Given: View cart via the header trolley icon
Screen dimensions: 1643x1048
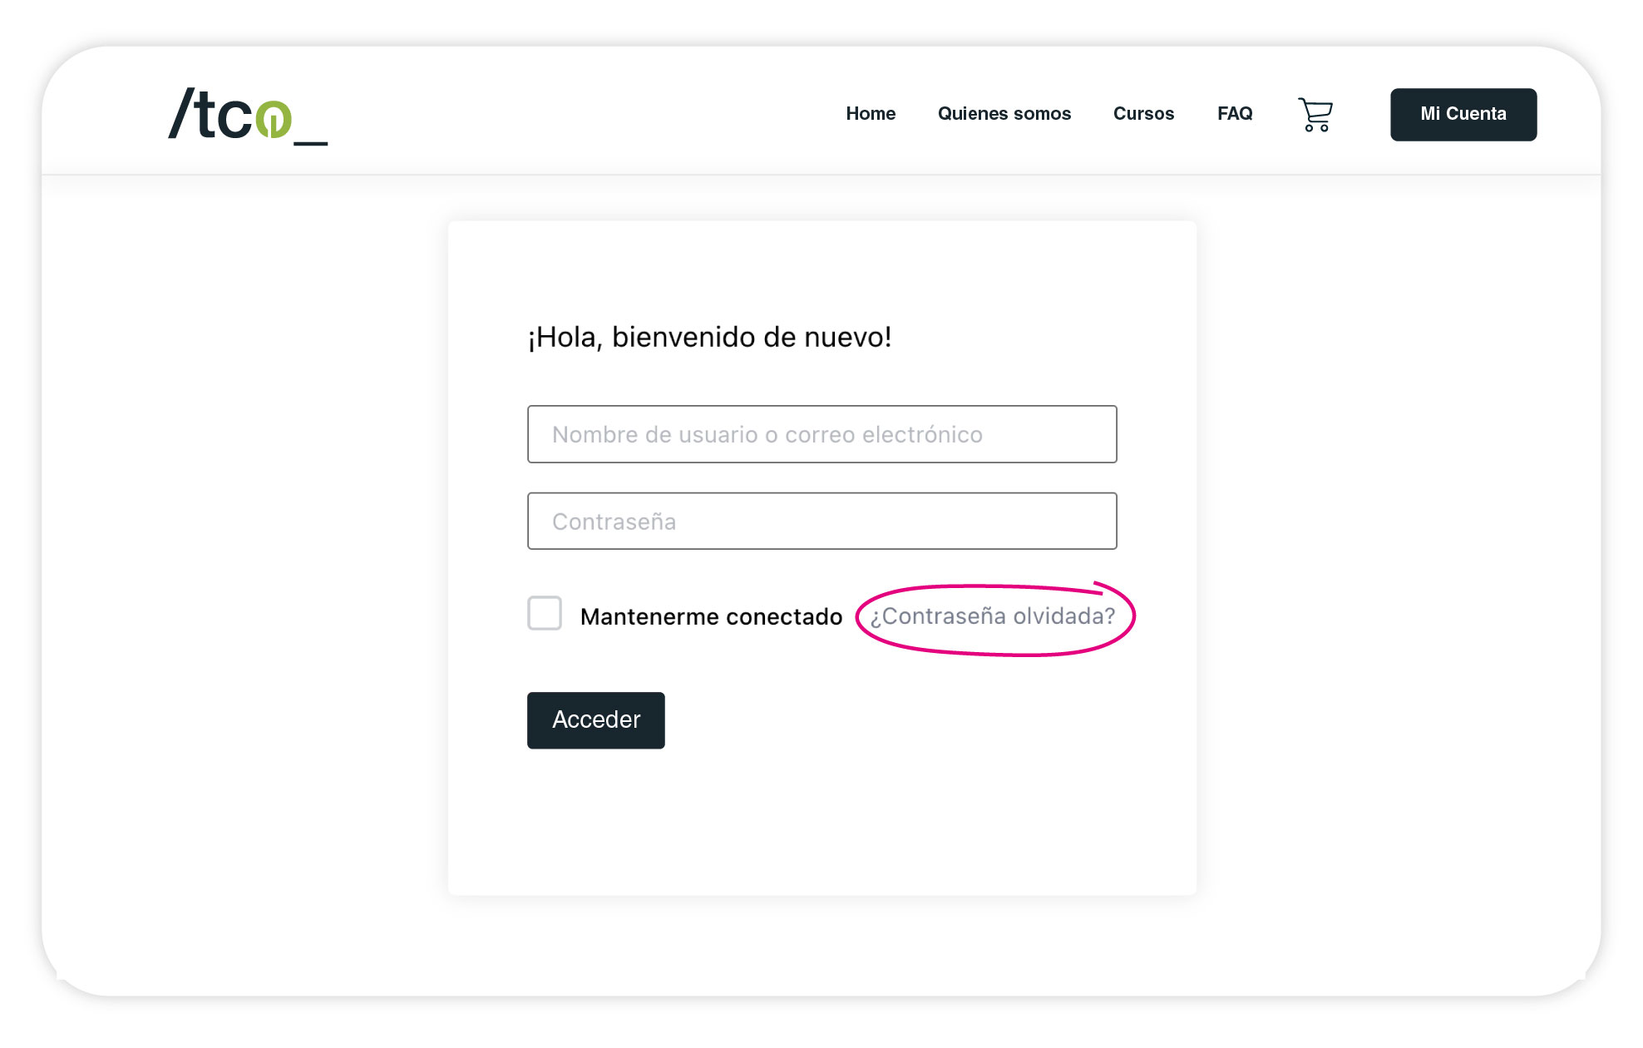Looking at the screenshot, I should [1315, 115].
